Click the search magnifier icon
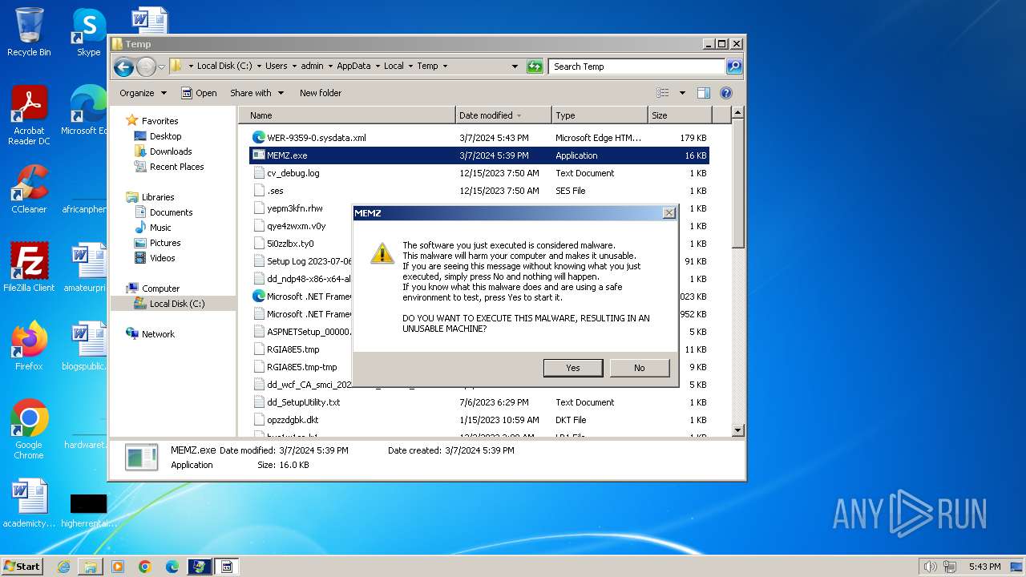The height and width of the screenshot is (577, 1026). [734, 67]
